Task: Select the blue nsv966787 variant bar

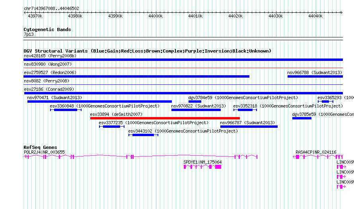Action: click(249, 127)
